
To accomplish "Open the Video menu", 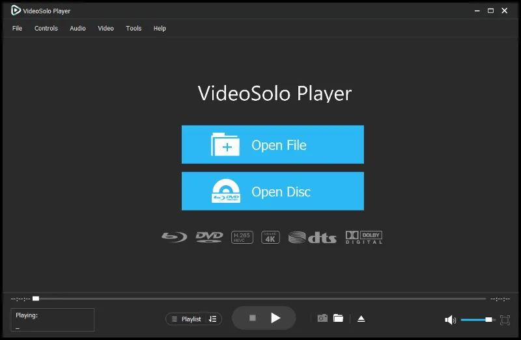I will [106, 29].
